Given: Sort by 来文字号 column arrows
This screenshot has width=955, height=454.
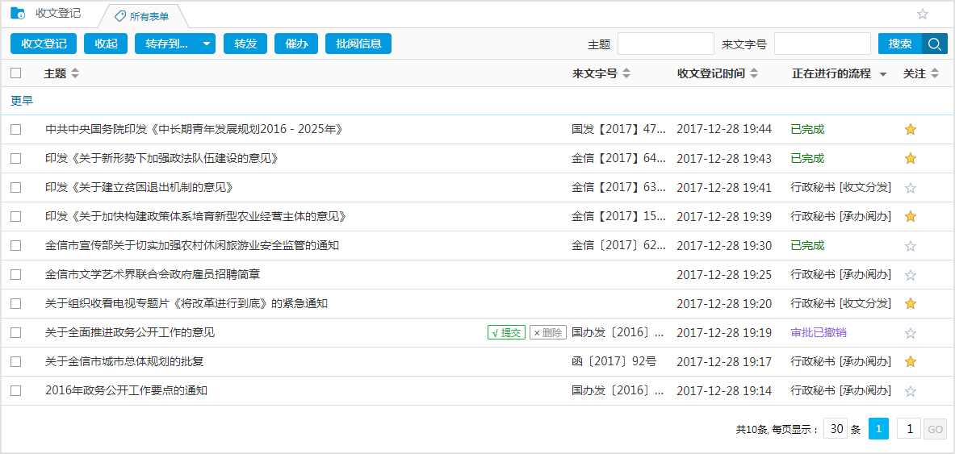Looking at the screenshot, I should 626,73.
